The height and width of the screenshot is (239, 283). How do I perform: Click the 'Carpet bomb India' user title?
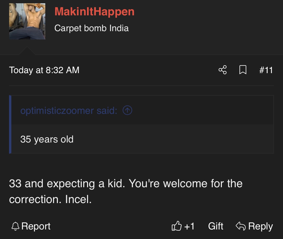click(91, 28)
